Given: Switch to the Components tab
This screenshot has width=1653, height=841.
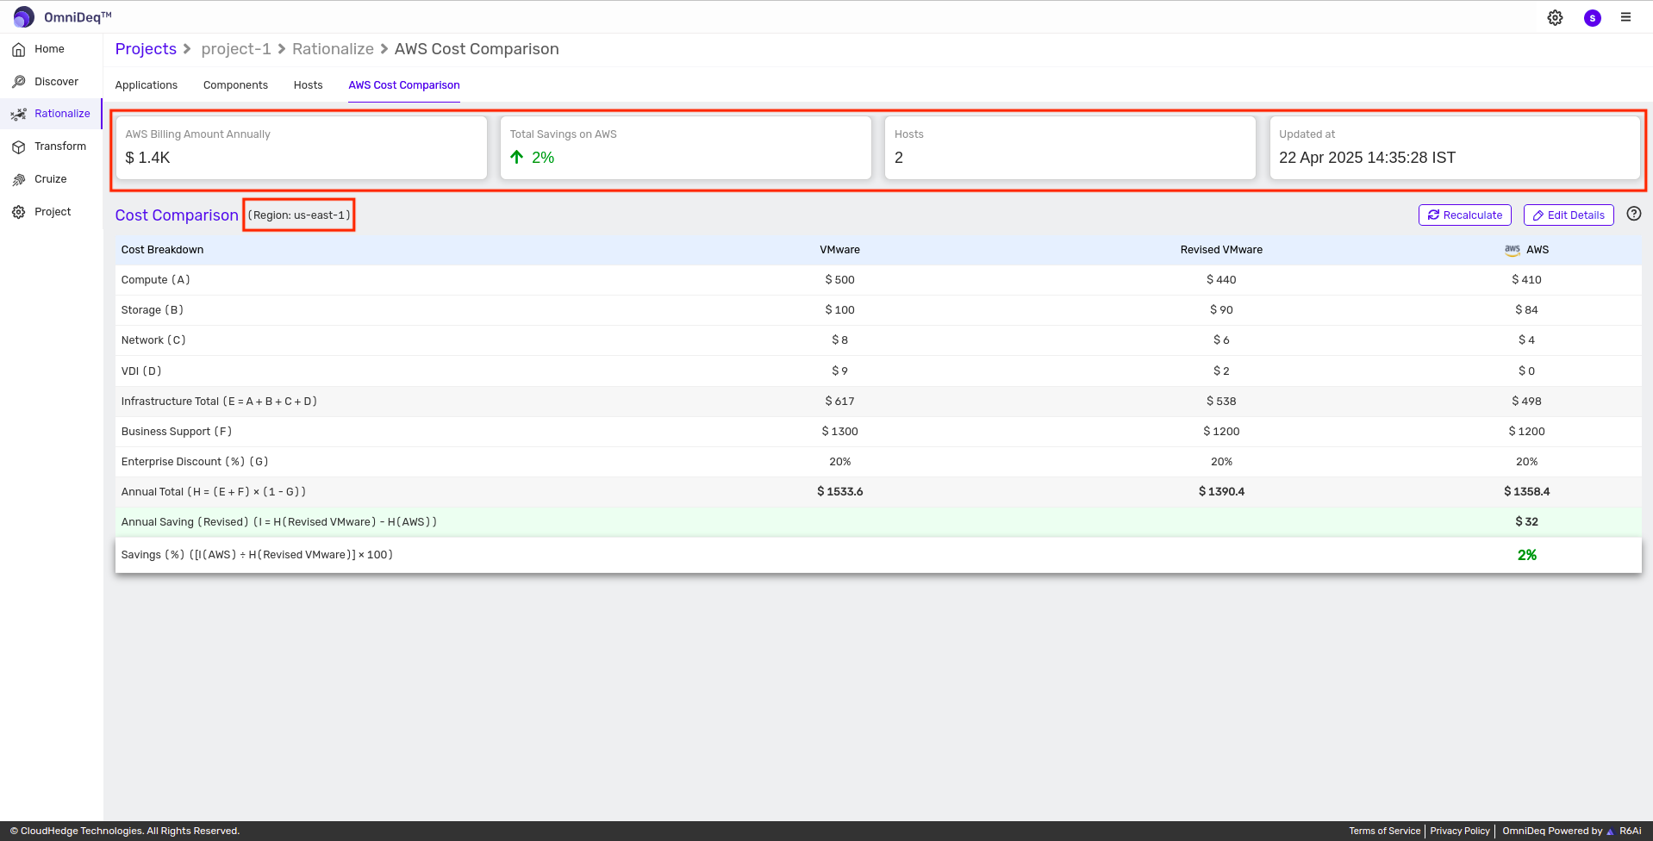Looking at the screenshot, I should coord(235,85).
